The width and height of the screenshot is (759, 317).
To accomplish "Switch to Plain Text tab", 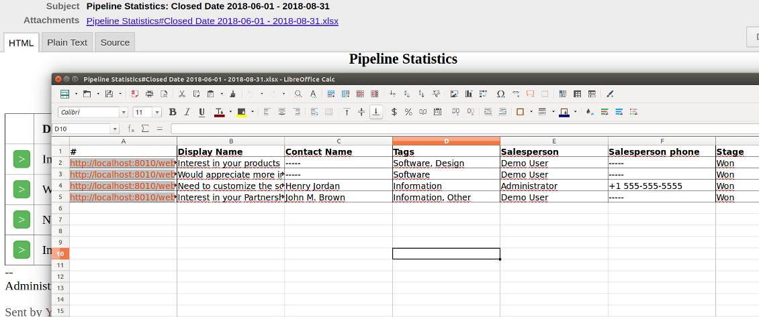I will tap(67, 42).
